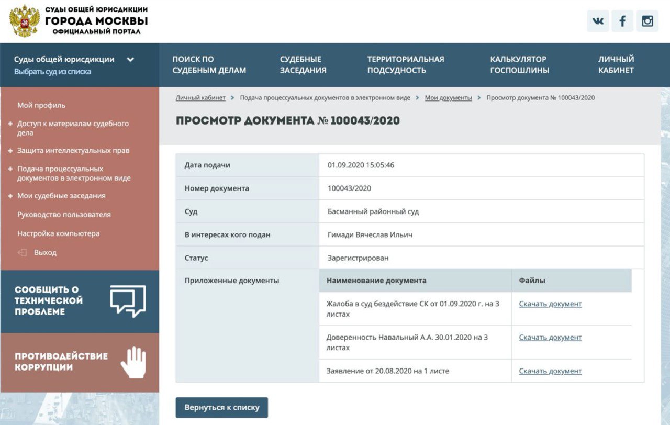Select the name Гимади Вячеслав Ильич
The image size is (670, 425).
coord(370,235)
